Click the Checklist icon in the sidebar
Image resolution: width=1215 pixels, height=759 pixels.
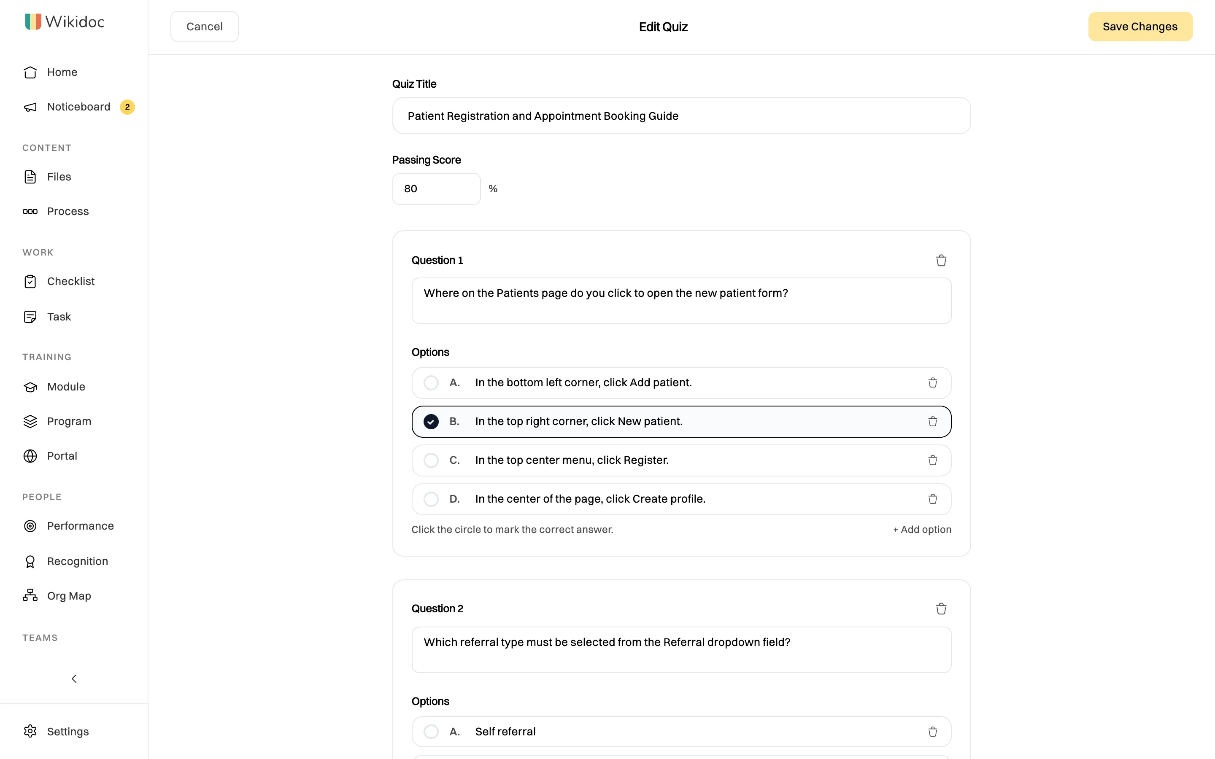[30, 282]
